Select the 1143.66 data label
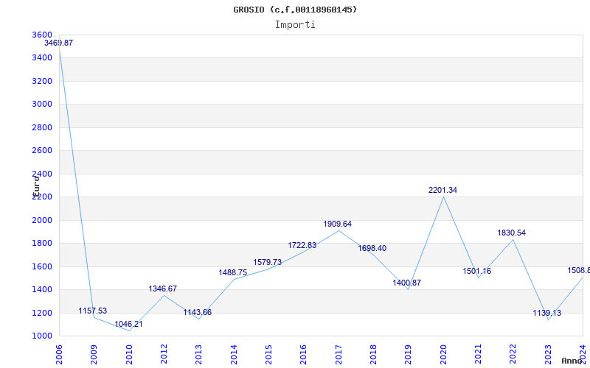The width and height of the screenshot is (590, 368). click(x=198, y=312)
